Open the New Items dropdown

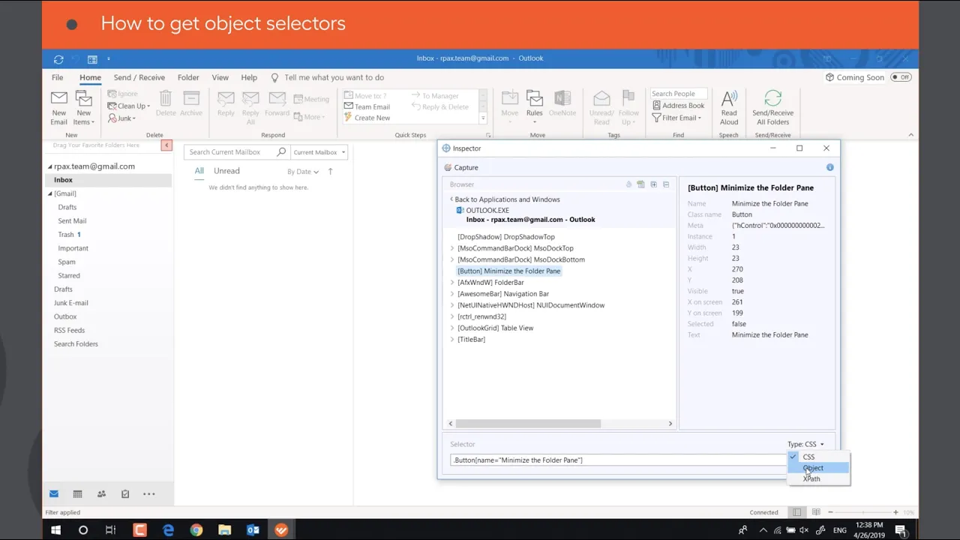coord(83,107)
